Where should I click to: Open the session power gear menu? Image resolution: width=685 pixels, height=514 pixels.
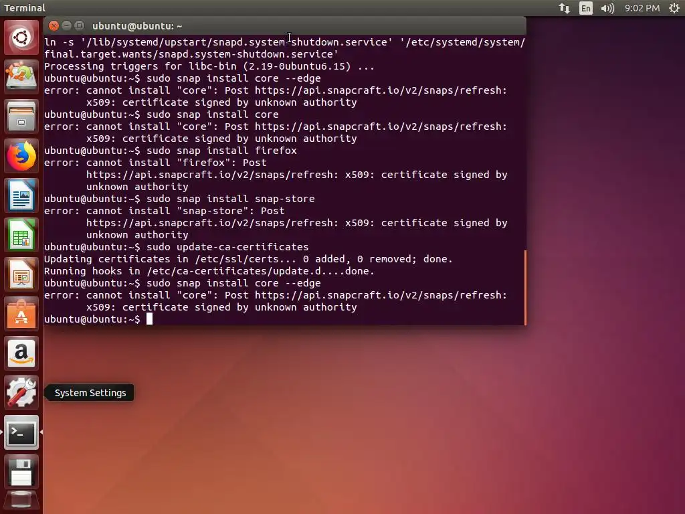674,8
